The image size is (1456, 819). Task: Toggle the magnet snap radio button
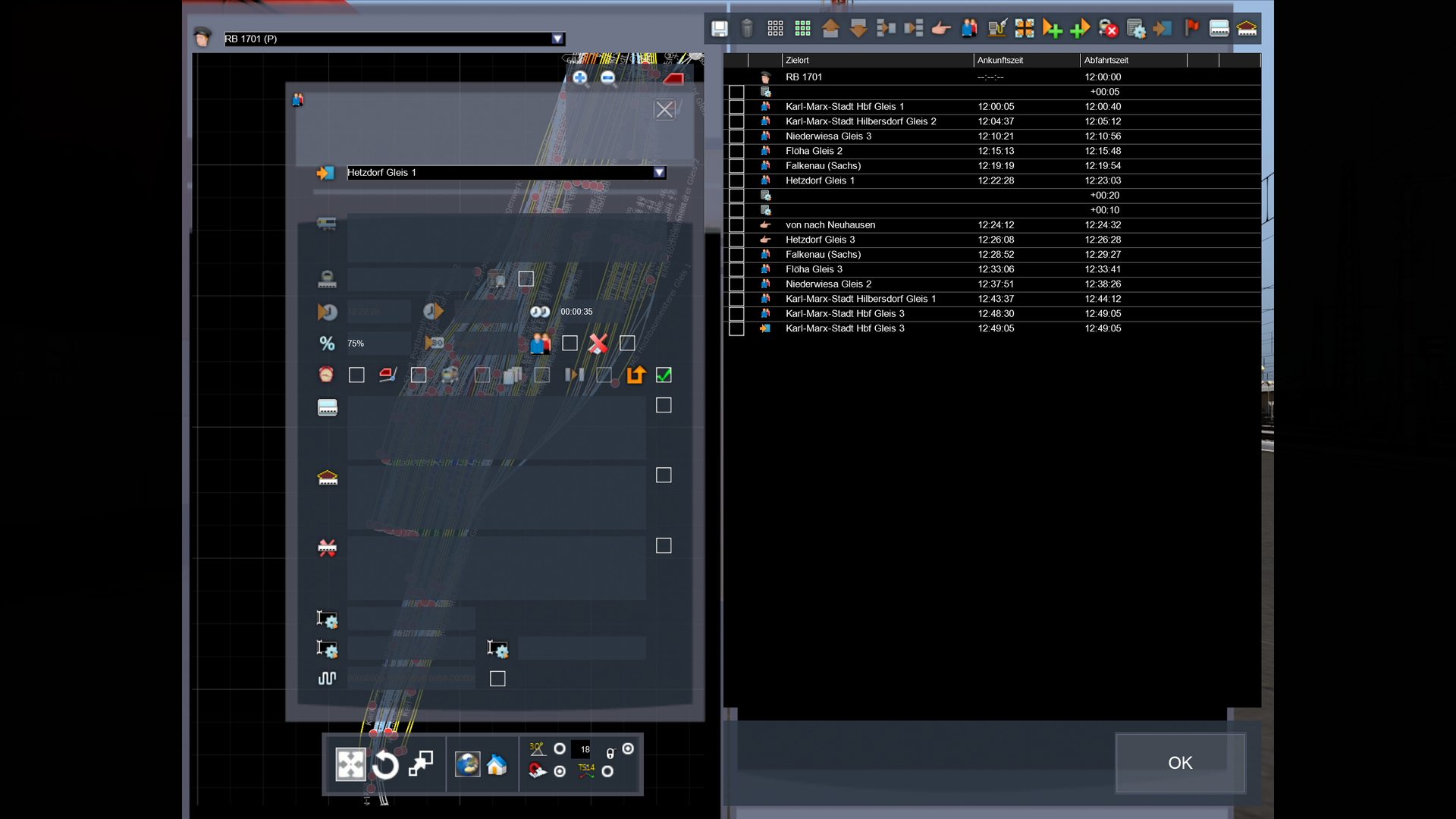click(x=560, y=771)
